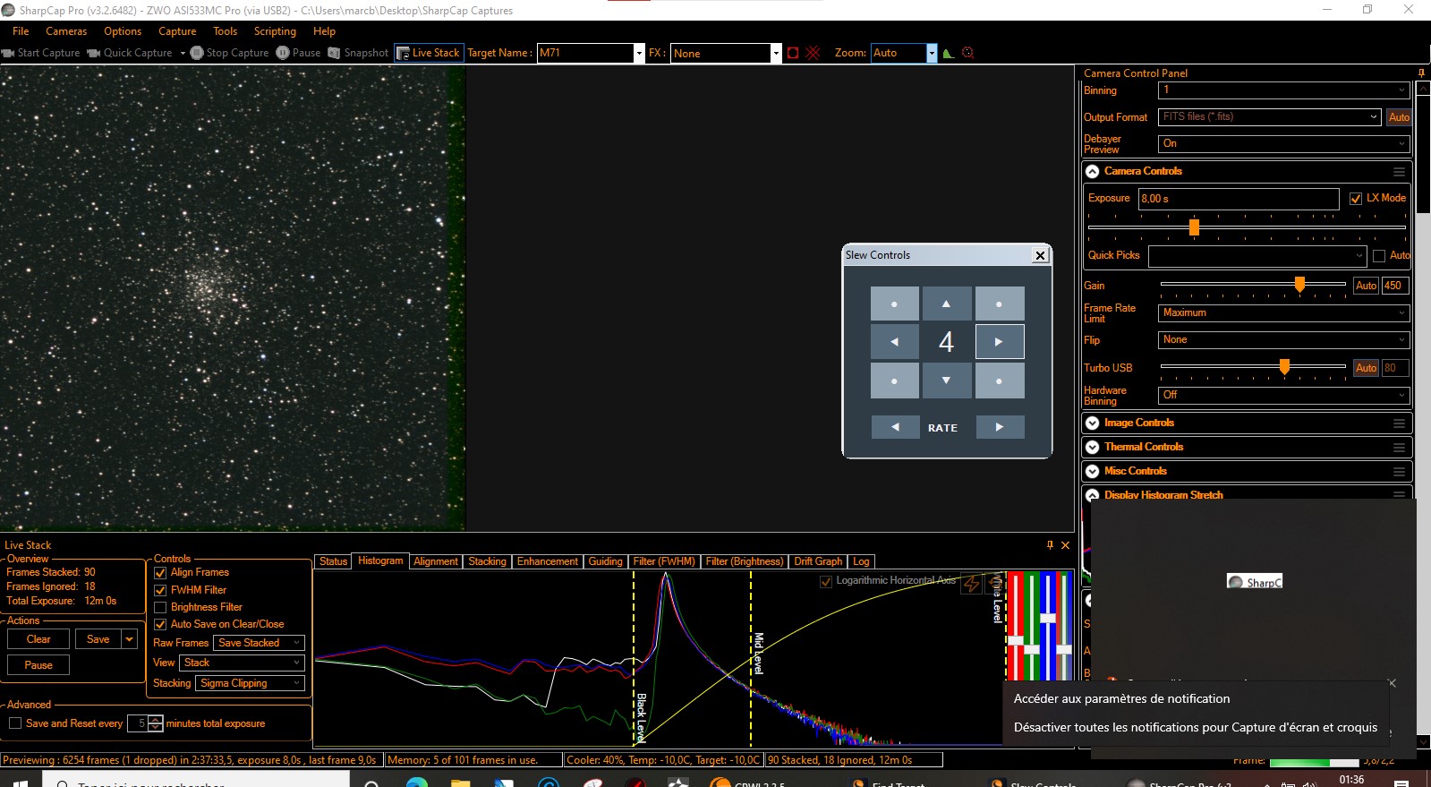Disable the FWHM Filter checkbox
This screenshot has width=1431, height=787.
click(x=161, y=590)
